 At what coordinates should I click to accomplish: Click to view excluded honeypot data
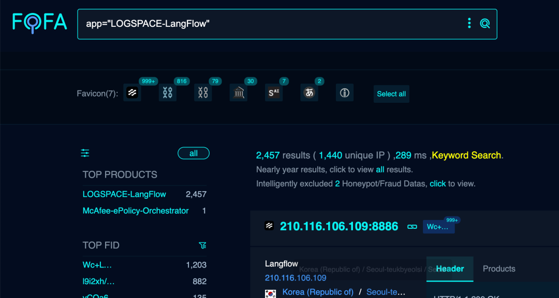[x=438, y=184]
